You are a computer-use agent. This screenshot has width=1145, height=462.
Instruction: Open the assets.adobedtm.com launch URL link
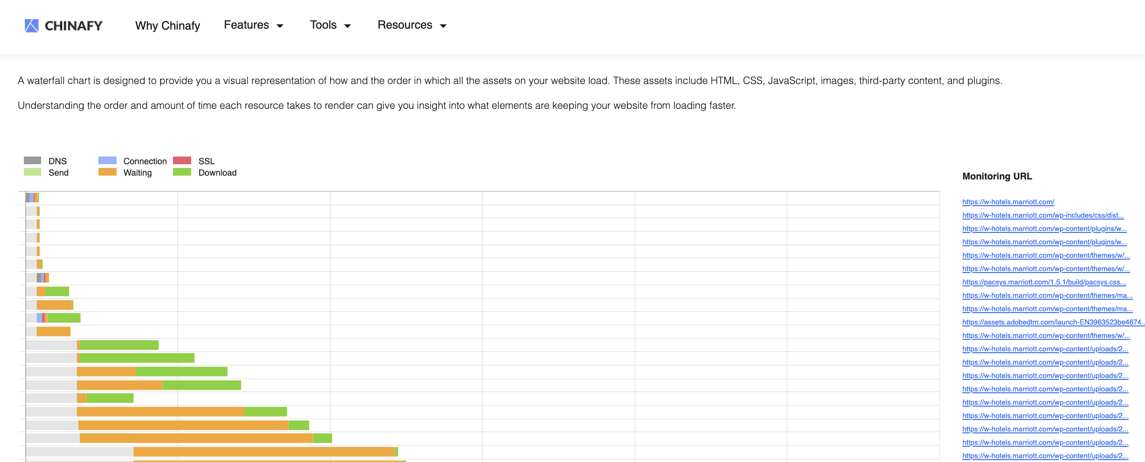[x=1054, y=322]
